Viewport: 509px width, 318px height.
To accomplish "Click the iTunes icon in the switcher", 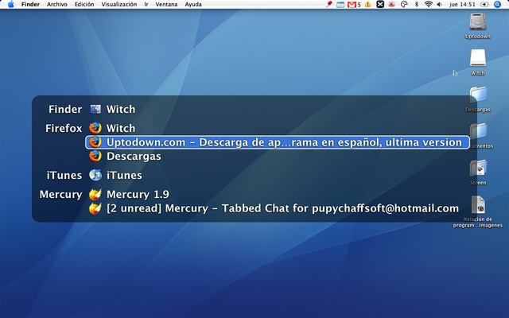I will [x=95, y=175].
